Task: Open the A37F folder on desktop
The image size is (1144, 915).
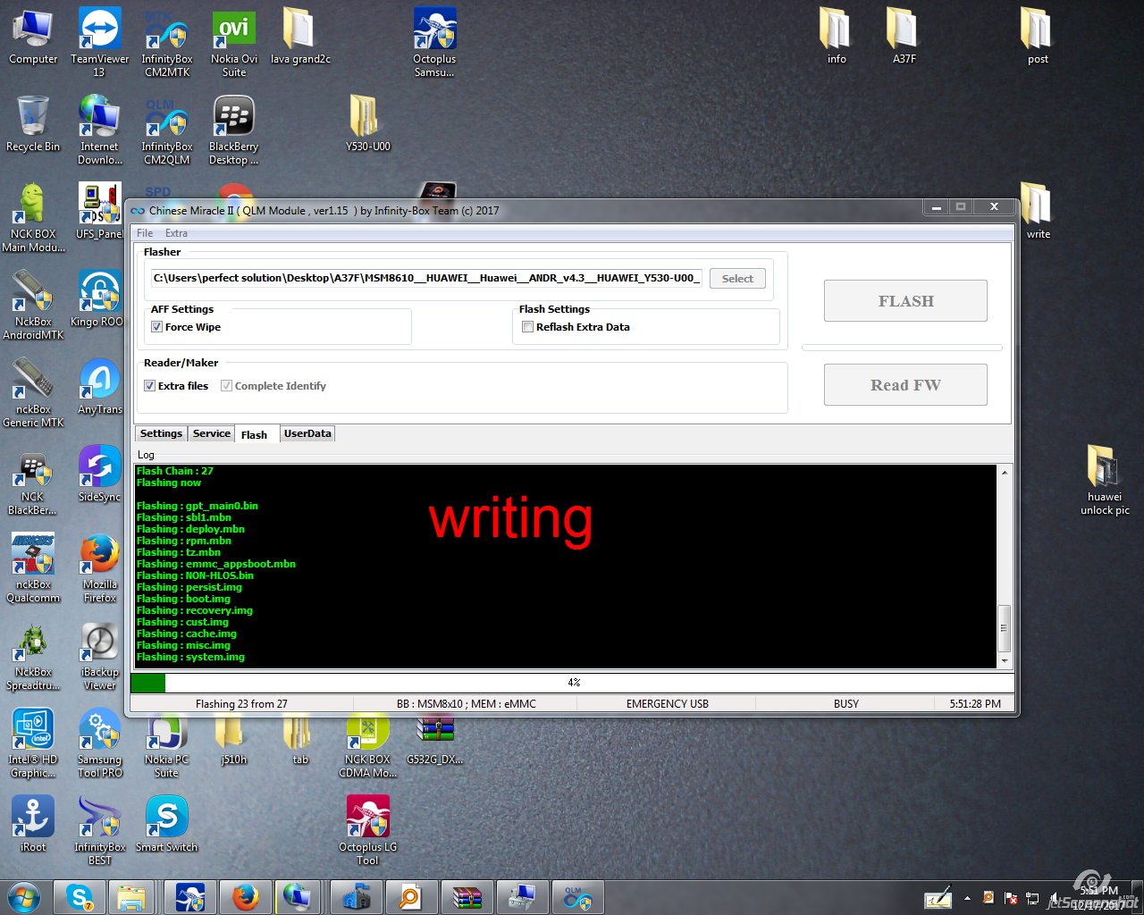Action: [904, 36]
